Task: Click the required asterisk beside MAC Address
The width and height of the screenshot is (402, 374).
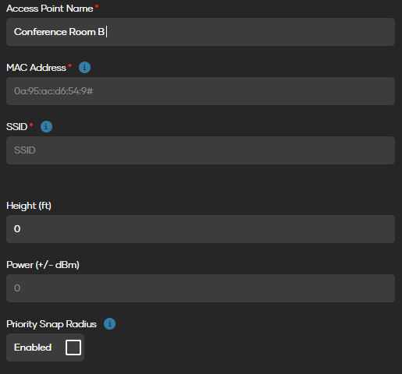Action: (69, 65)
